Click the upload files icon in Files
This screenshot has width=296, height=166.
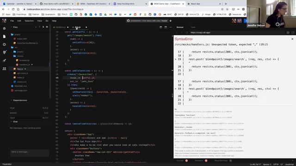pyautogui.click(x=39, y=27)
